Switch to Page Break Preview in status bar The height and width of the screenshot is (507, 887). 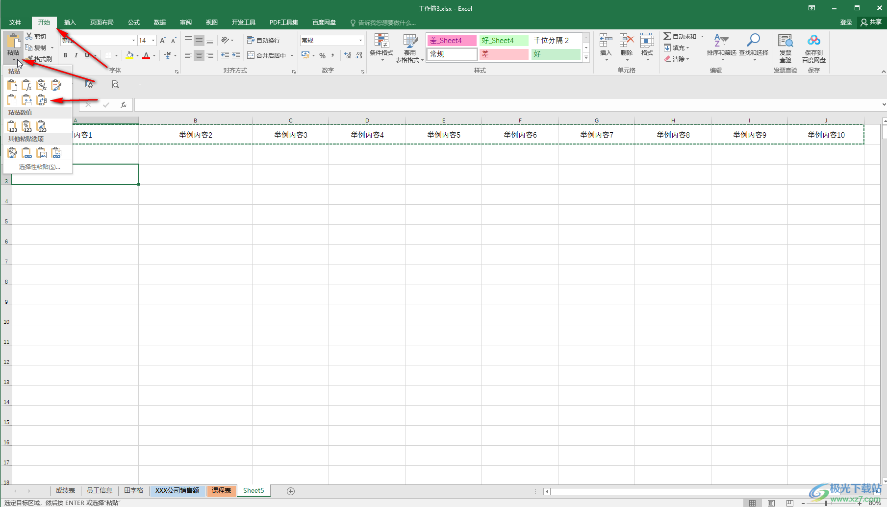pyautogui.click(x=790, y=503)
